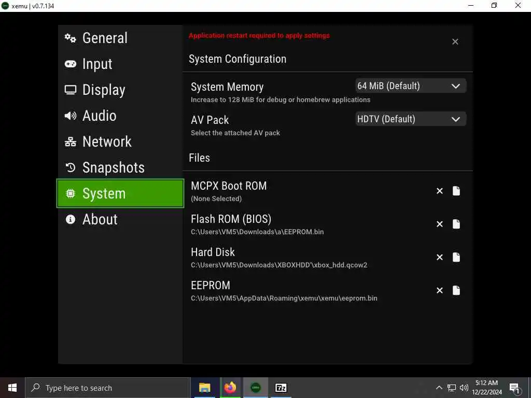Click the restart required warning message

point(259,36)
